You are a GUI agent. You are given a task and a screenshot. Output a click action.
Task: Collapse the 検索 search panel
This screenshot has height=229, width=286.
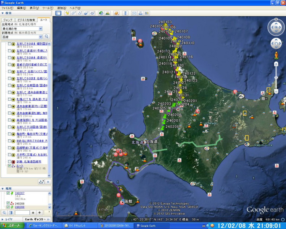(x=3, y=13)
